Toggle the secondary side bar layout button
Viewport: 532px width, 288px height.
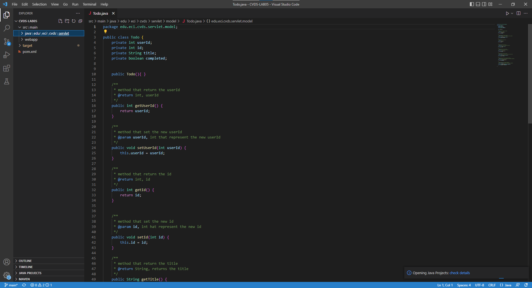(484, 4)
